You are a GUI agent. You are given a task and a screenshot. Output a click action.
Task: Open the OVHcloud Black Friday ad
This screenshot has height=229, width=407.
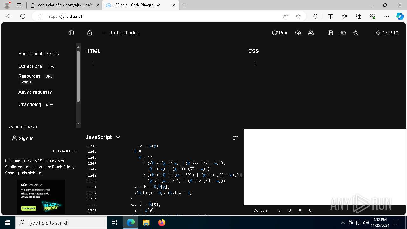[x=41, y=197]
